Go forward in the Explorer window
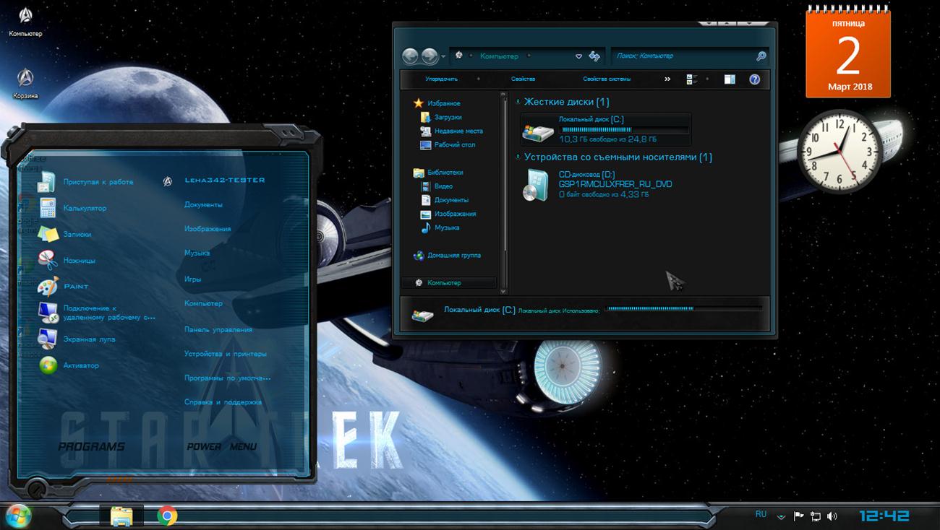940x530 pixels. click(x=430, y=56)
